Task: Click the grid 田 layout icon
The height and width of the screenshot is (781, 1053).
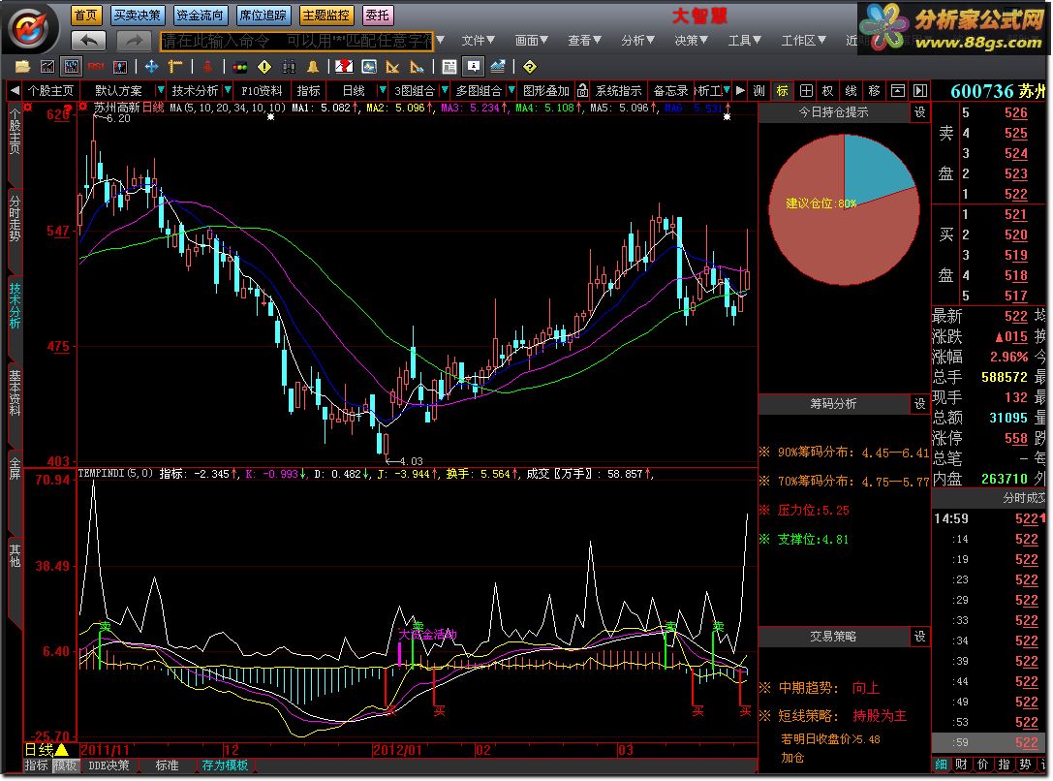Action: pyautogui.click(x=807, y=91)
